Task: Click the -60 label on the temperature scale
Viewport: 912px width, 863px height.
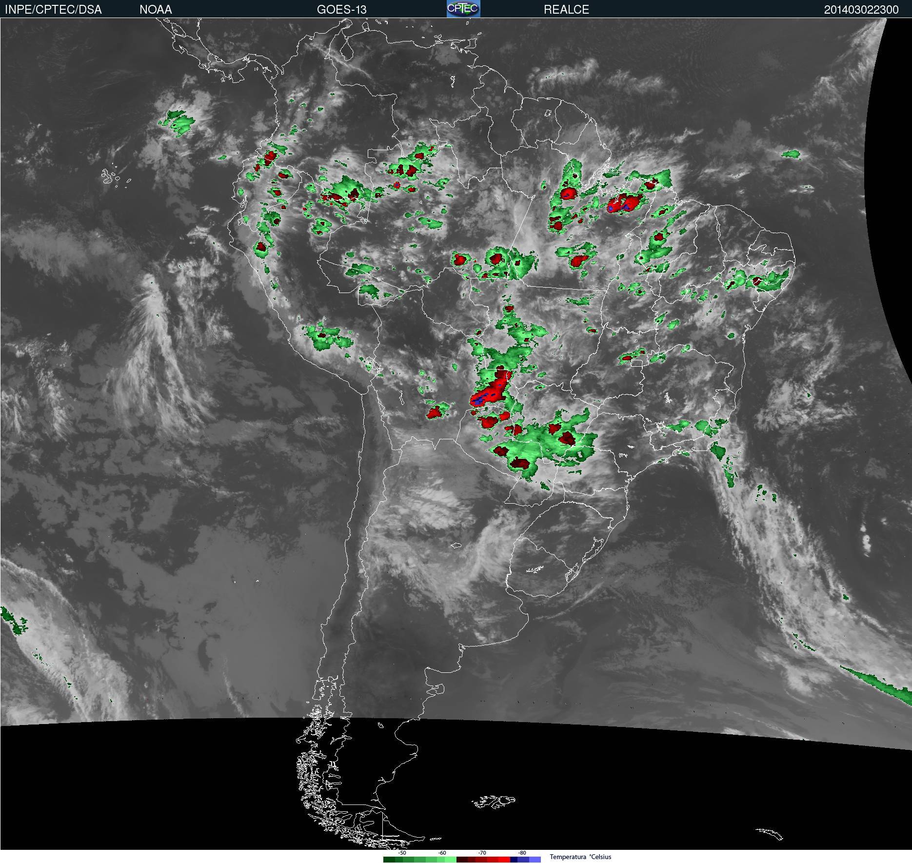Action: pos(442,853)
